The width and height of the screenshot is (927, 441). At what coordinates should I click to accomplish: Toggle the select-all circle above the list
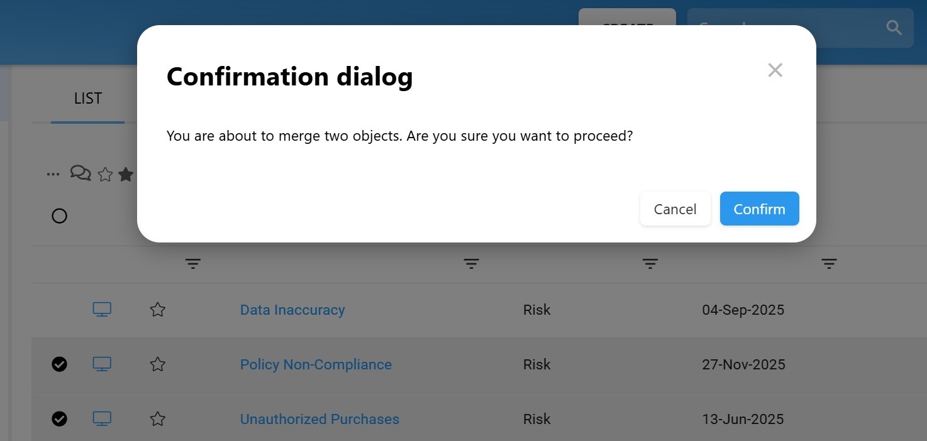coord(59,216)
